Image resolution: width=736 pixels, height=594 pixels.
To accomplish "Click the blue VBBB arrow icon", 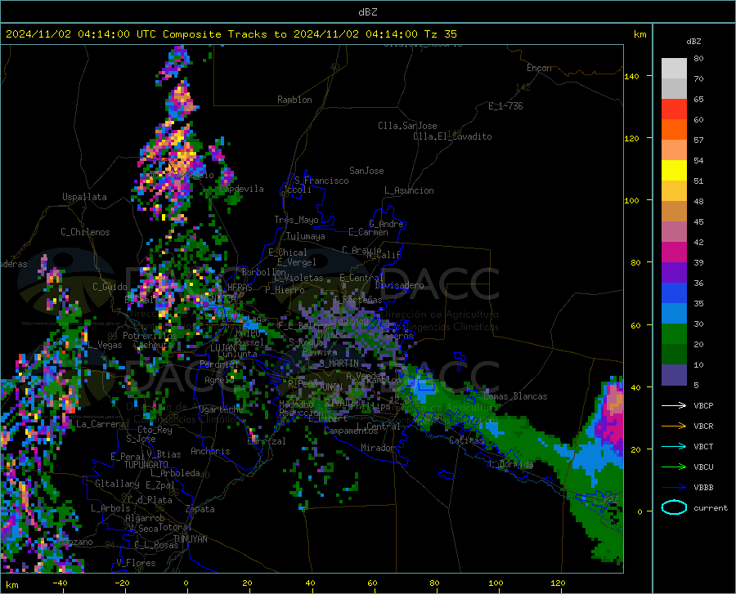I will point(674,488).
